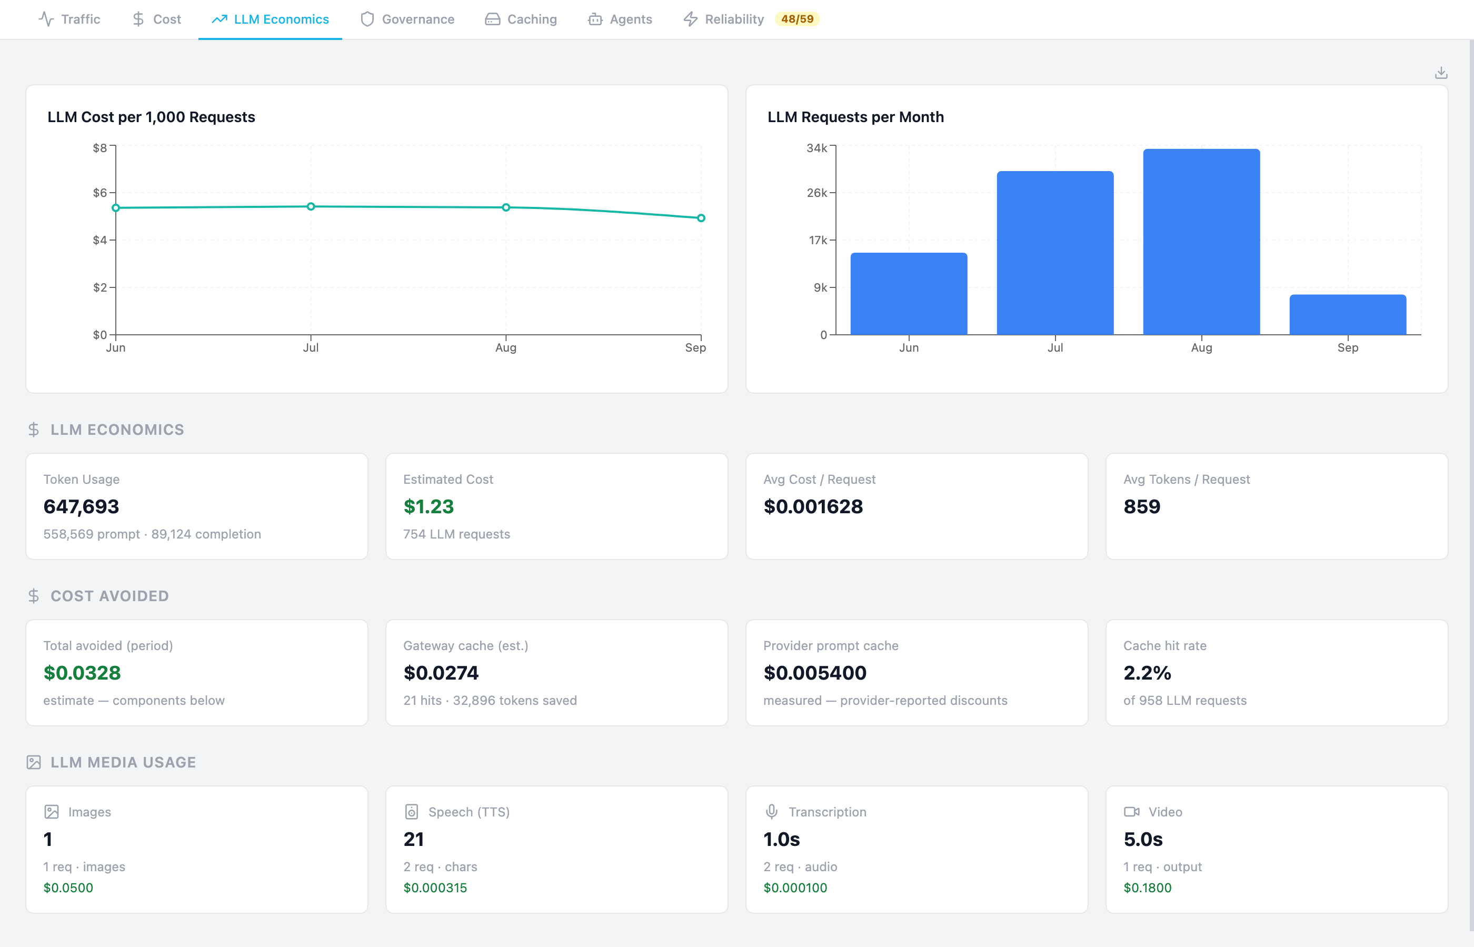Click image icon beside LLM MEDIA USAGE heading

(34, 763)
